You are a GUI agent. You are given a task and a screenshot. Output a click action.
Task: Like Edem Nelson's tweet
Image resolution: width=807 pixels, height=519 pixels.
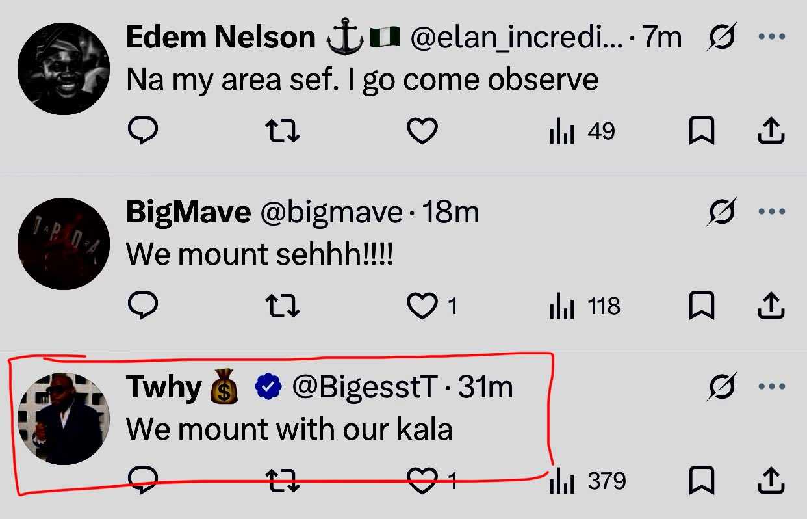(422, 132)
